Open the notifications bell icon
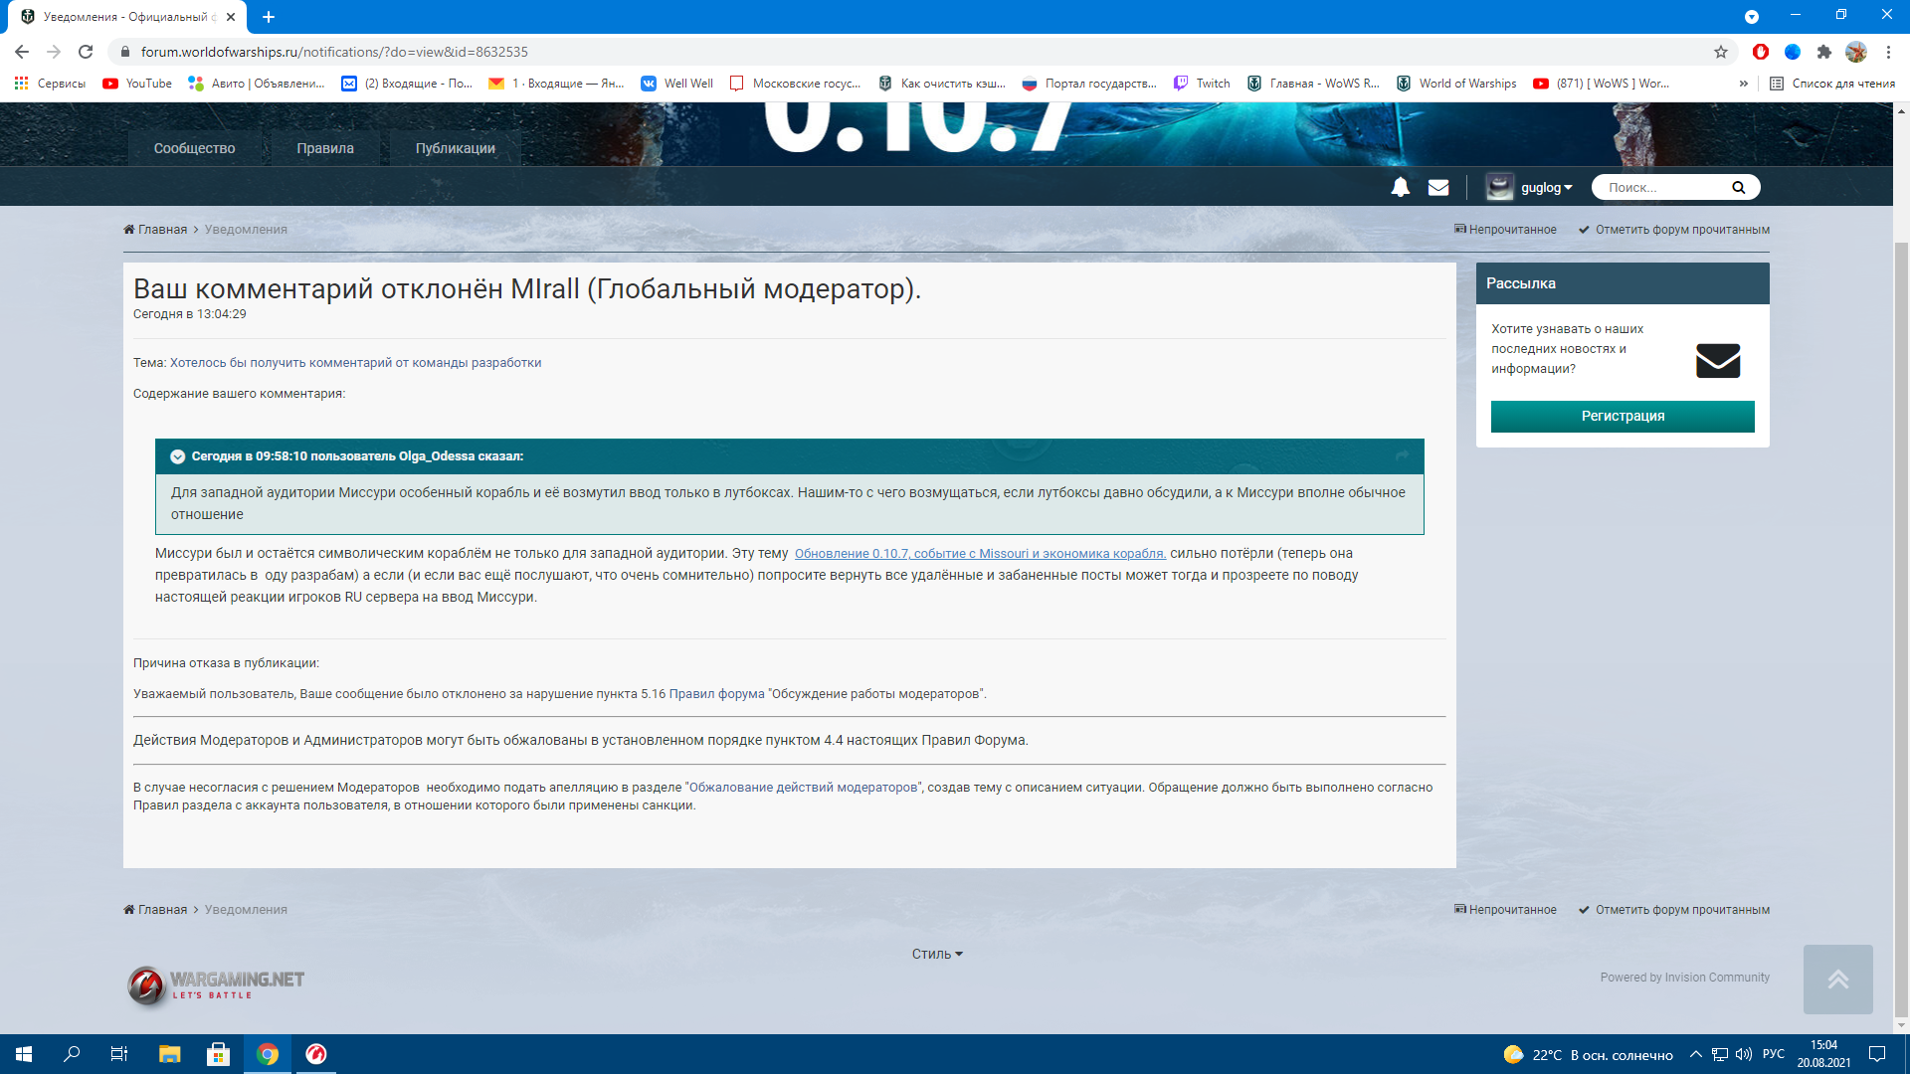This screenshot has height=1074, width=1910. tap(1400, 187)
